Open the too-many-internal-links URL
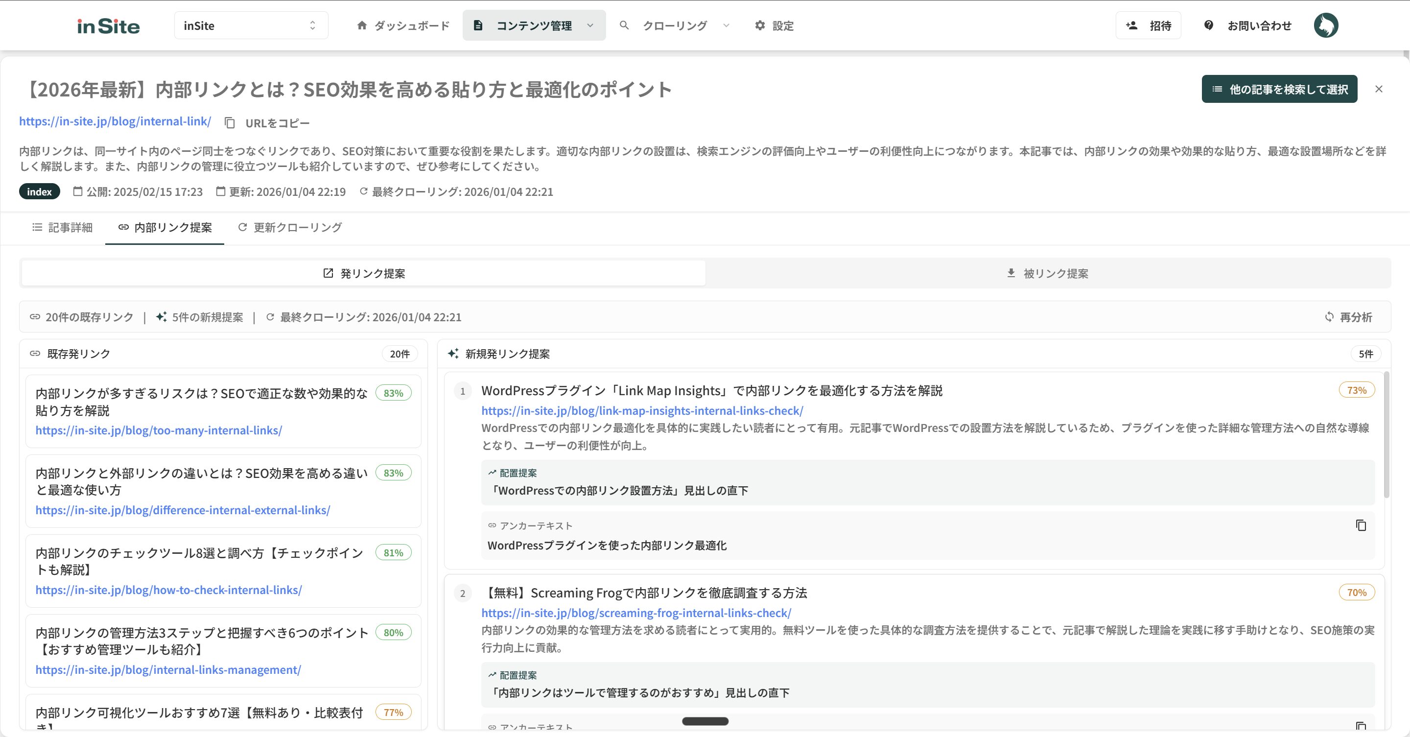 click(159, 430)
